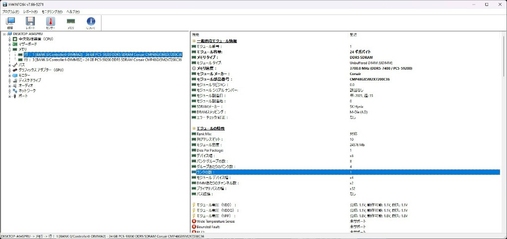The height and width of the screenshot is (239, 507).
Task: Click the memory speed 3700.0 MHz row
Action: pyautogui.click(x=272, y=68)
